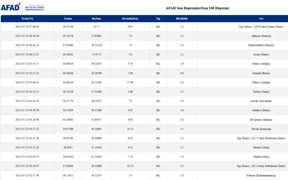Viewport: 288px width, 180px height.
Task: Select magnitude value 1.6
Action: 182,110
